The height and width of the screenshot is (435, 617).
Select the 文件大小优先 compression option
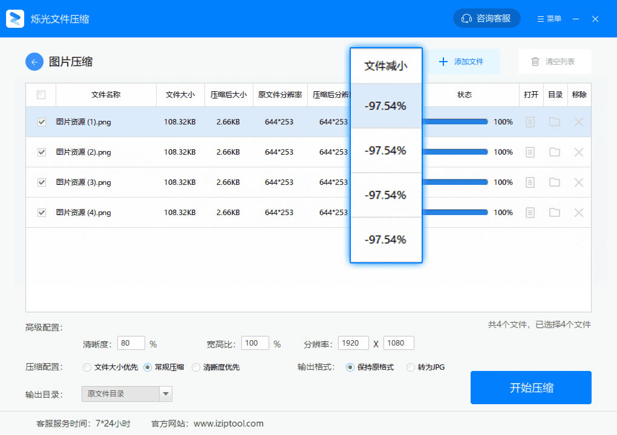[x=87, y=367]
